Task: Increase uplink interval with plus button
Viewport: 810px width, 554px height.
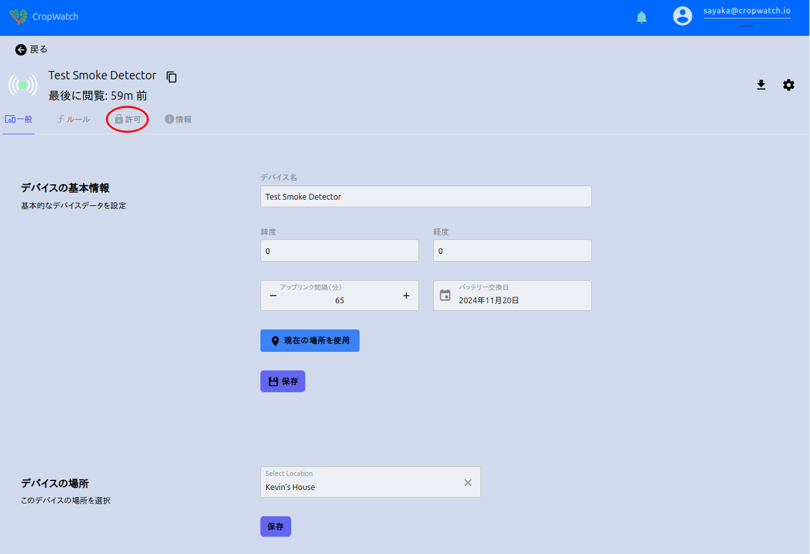Action: tap(406, 296)
